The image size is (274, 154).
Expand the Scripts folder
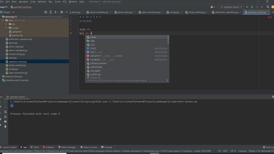coord(6,28)
